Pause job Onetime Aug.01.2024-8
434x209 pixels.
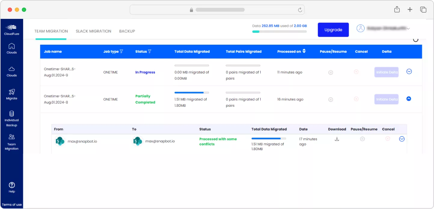(331, 99)
